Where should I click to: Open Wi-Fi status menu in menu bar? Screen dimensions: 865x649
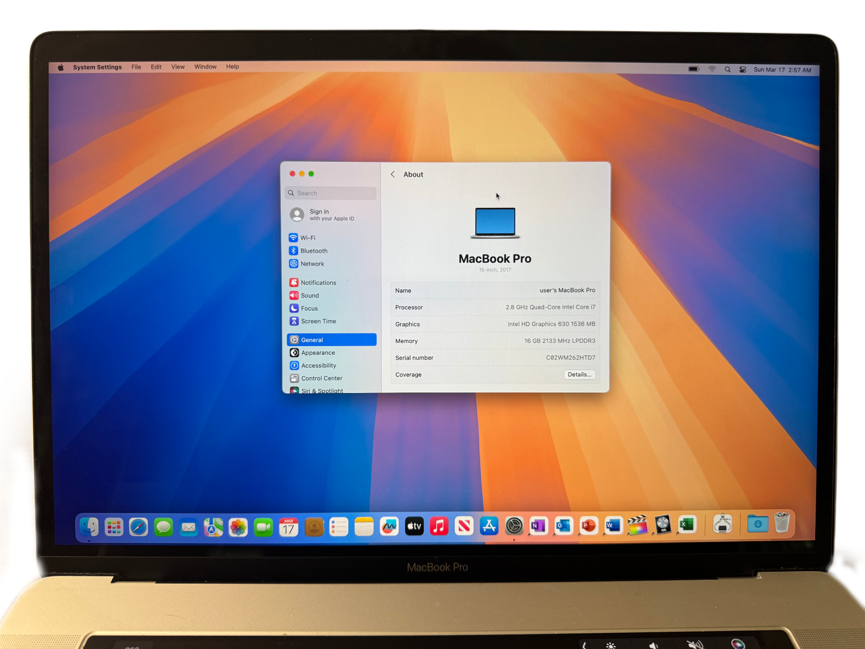[x=712, y=69]
